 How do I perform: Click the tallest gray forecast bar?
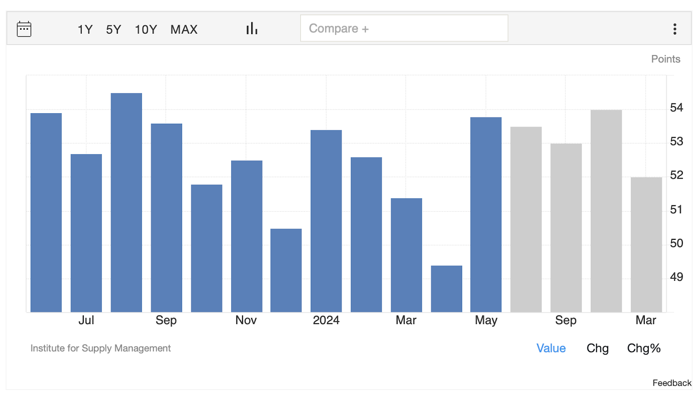606,211
